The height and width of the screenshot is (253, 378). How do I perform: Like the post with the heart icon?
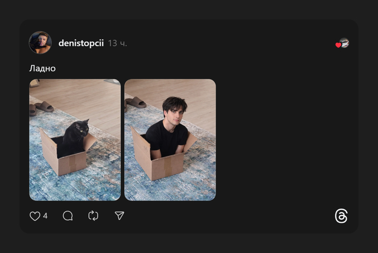(x=35, y=216)
